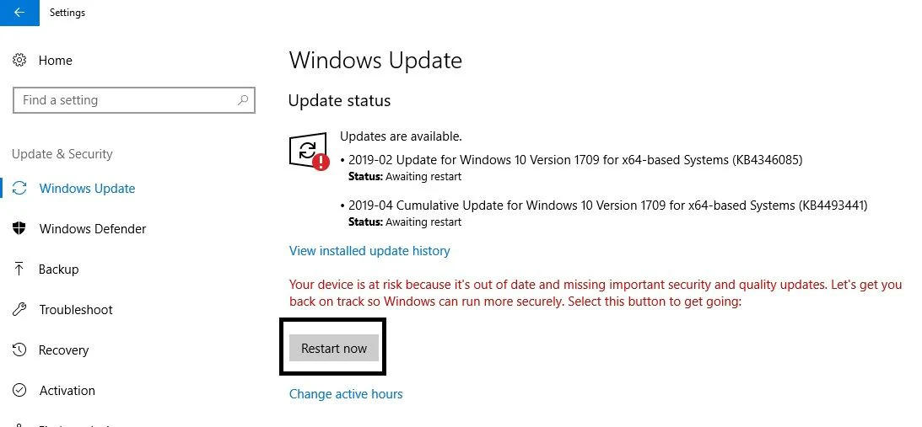Open the Change active hours link
922x427 pixels.
coord(346,394)
